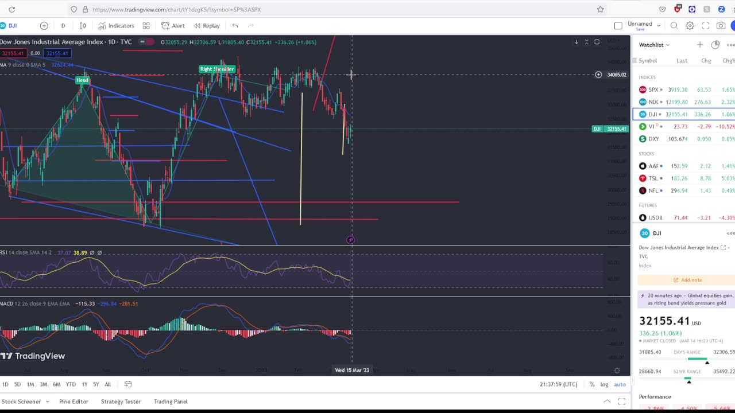Open the Indicators dialog

click(x=116, y=25)
